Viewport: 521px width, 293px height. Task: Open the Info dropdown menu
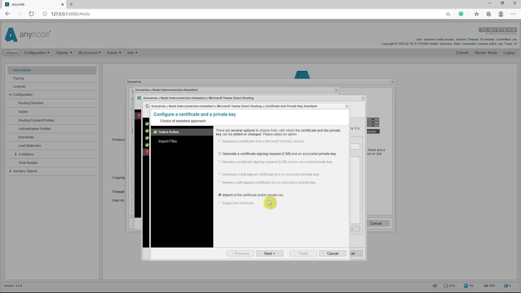coord(132,53)
